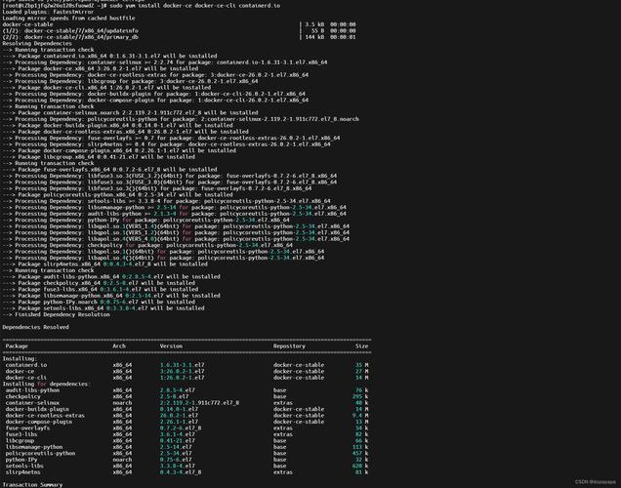Click the "Transaction Summary" heading

32,484
